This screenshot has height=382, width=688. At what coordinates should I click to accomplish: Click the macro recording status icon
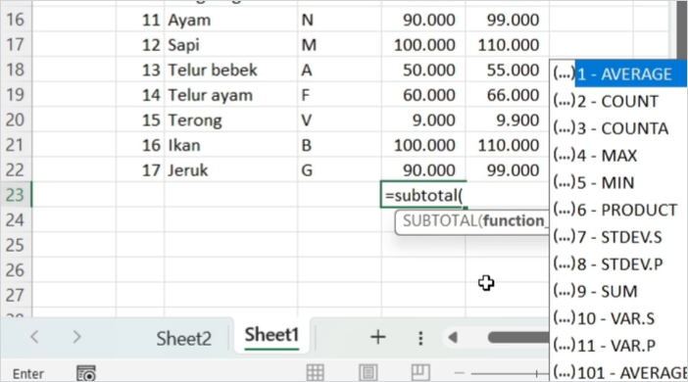pos(86,373)
